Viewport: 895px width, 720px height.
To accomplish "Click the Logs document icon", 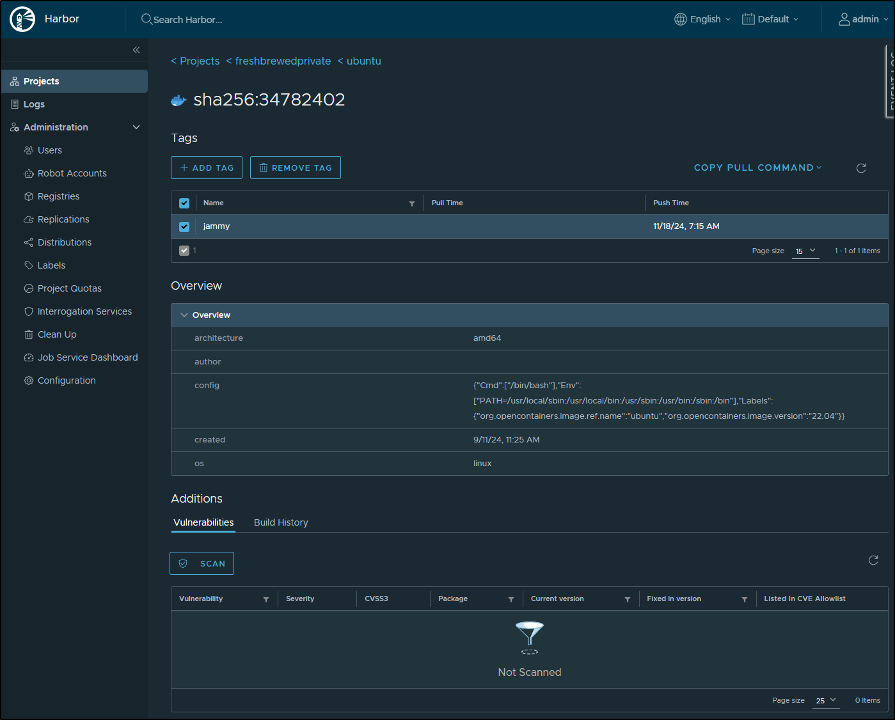I will click(15, 104).
